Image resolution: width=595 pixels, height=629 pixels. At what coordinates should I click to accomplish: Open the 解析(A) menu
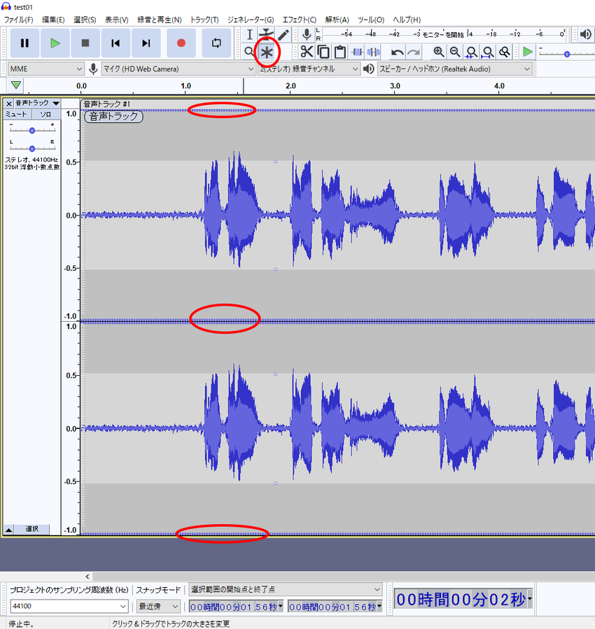(x=337, y=20)
